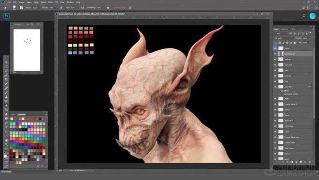The height and width of the screenshot is (180, 319).
Task: Hide the skin neck layer
Action: coord(275,65)
